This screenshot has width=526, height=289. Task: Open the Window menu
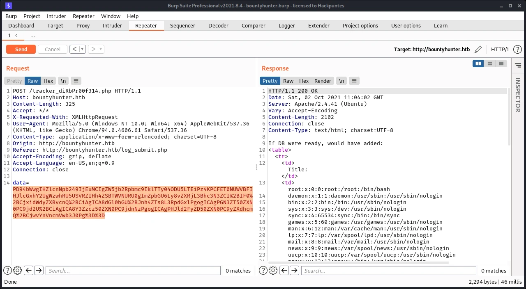tap(111, 16)
